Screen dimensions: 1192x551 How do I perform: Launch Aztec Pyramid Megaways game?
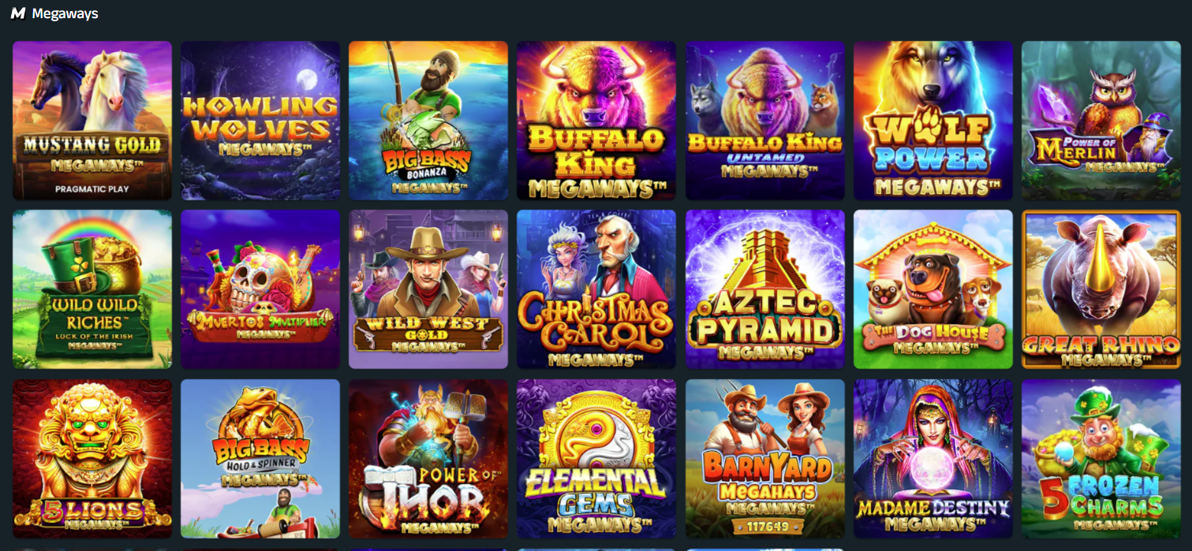765,289
